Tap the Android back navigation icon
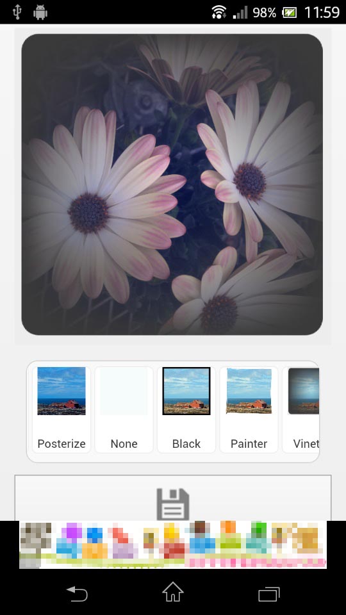This screenshot has height=615, width=346. point(77,593)
